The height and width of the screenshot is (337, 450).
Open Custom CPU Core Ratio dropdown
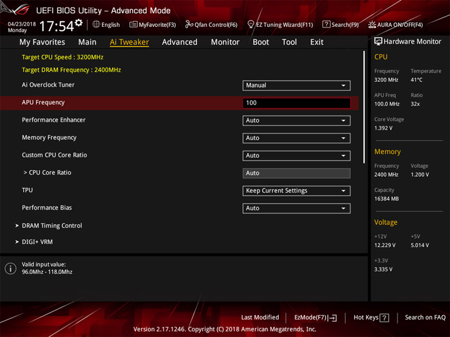click(x=296, y=155)
